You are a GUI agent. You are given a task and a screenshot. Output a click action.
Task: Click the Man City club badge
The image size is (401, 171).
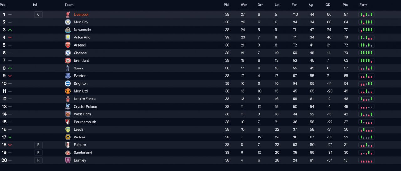pos(68,22)
